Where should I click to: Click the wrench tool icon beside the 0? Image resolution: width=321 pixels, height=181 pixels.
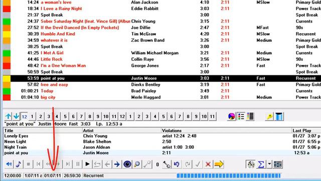click(x=167, y=164)
